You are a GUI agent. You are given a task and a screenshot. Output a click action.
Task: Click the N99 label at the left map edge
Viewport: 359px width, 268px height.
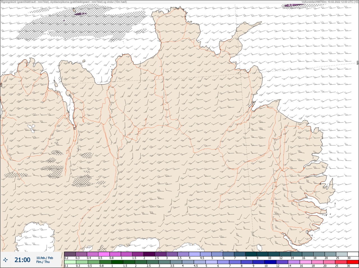pyautogui.click(x=1, y=84)
